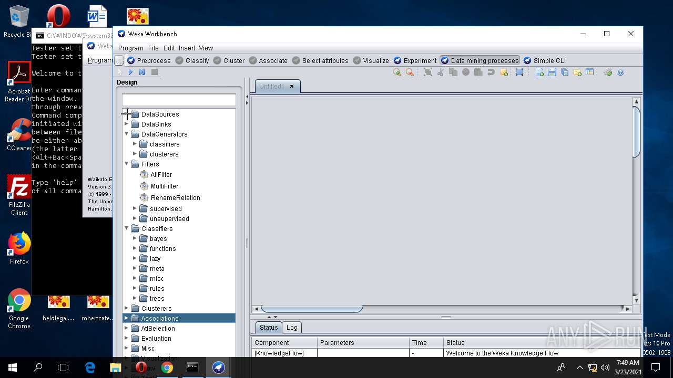Click the Design panel search field
Image resolution: width=673 pixels, height=378 pixels.
pos(179,100)
